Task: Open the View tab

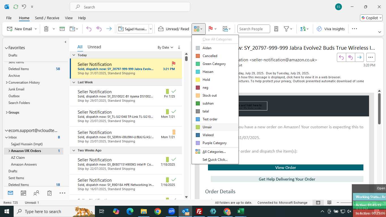Action: (x=69, y=18)
